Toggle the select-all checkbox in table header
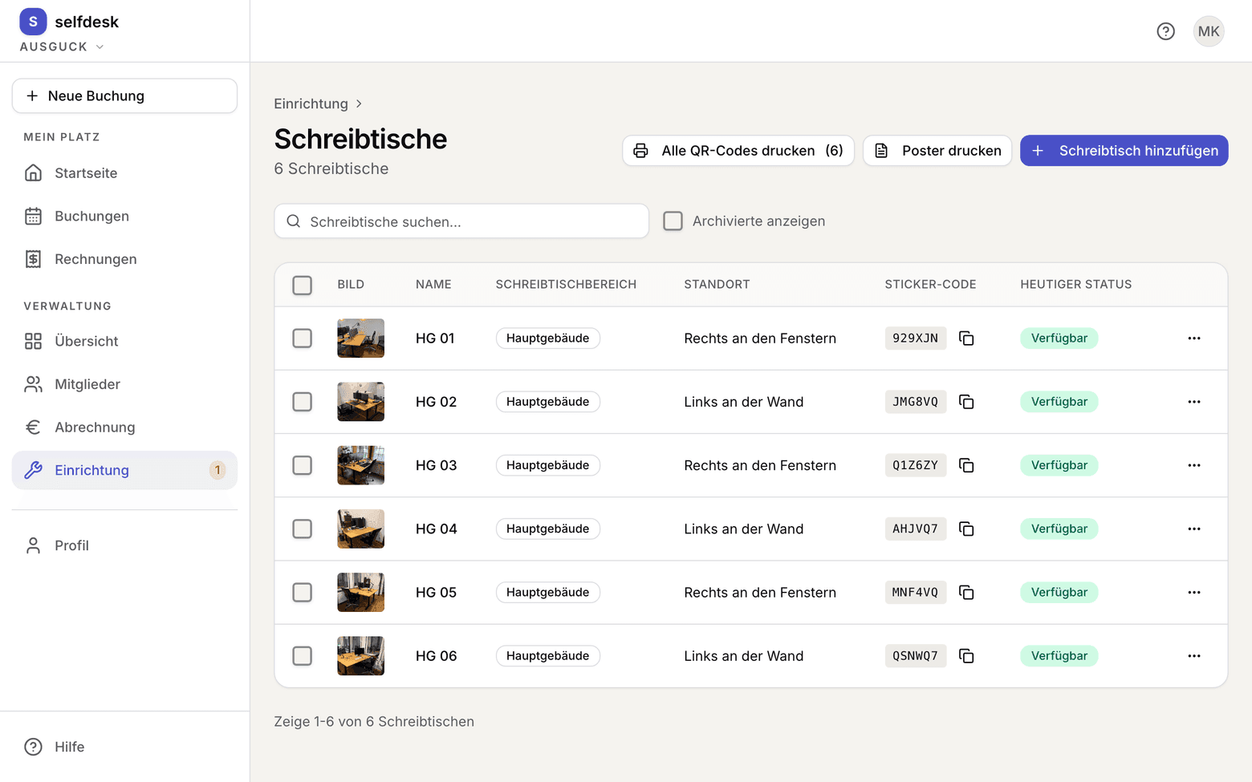 302,285
